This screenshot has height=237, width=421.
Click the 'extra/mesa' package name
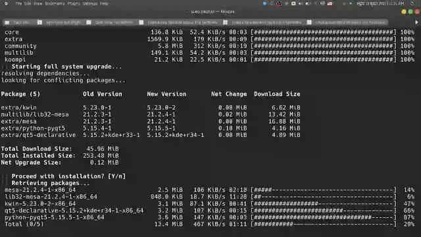tap(19, 121)
